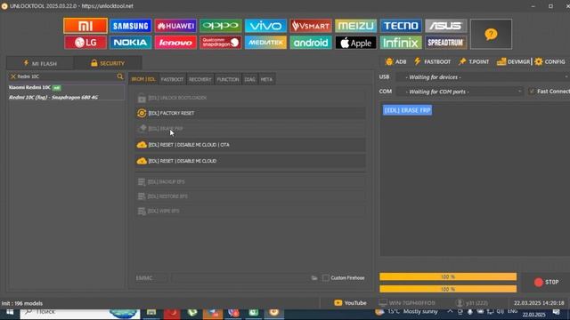Image resolution: width=570 pixels, height=320 pixels.
Task: Click the lower 100 % progress bar
Action: click(448, 289)
